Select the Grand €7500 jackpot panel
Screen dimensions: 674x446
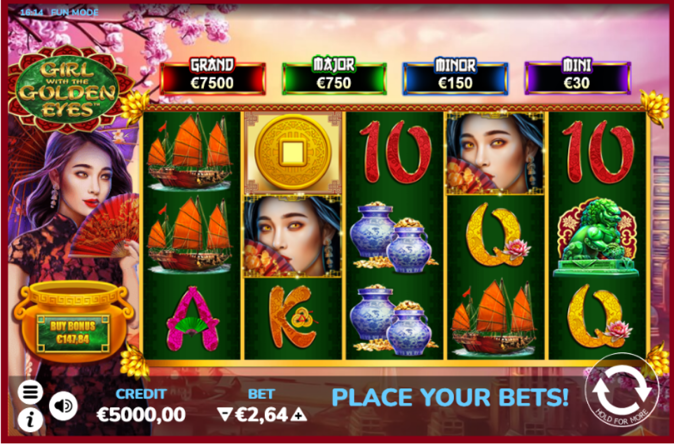pyautogui.click(x=213, y=78)
